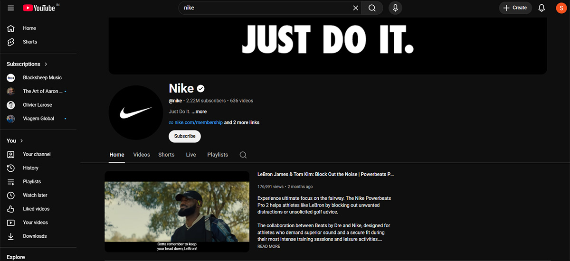This screenshot has width=570, height=261.
Task: Expand the You section arrow
Action: [x=22, y=141]
